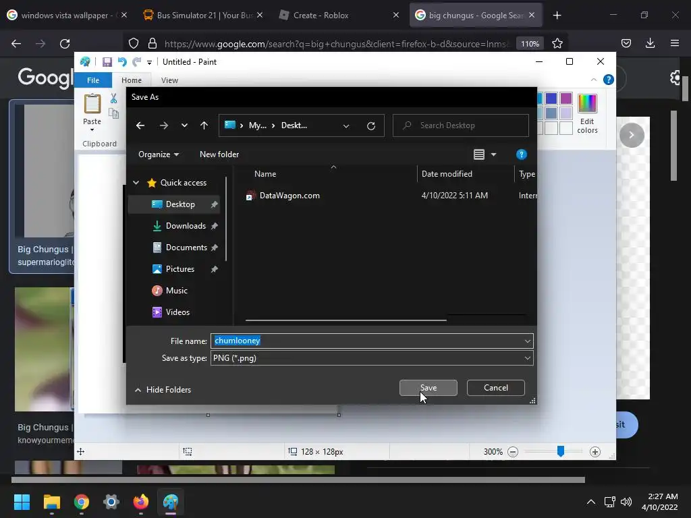Show hidden system tray icons
Image resolution: width=691 pixels, height=518 pixels.
(591, 502)
